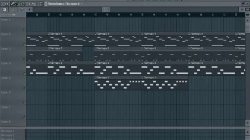
Task: Click bar 45 on the timeline ruler
Action: (142, 15)
